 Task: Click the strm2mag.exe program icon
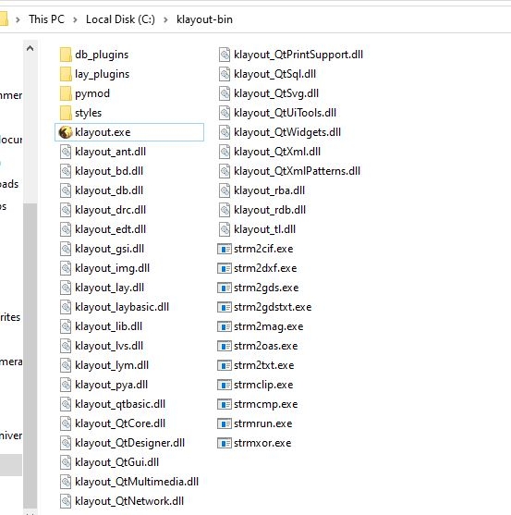coord(225,326)
